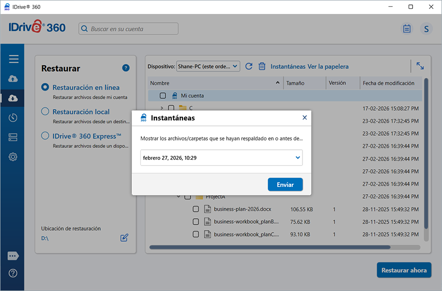Click the refresh icon beside device selector
The width and height of the screenshot is (442, 291).
coord(249,66)
